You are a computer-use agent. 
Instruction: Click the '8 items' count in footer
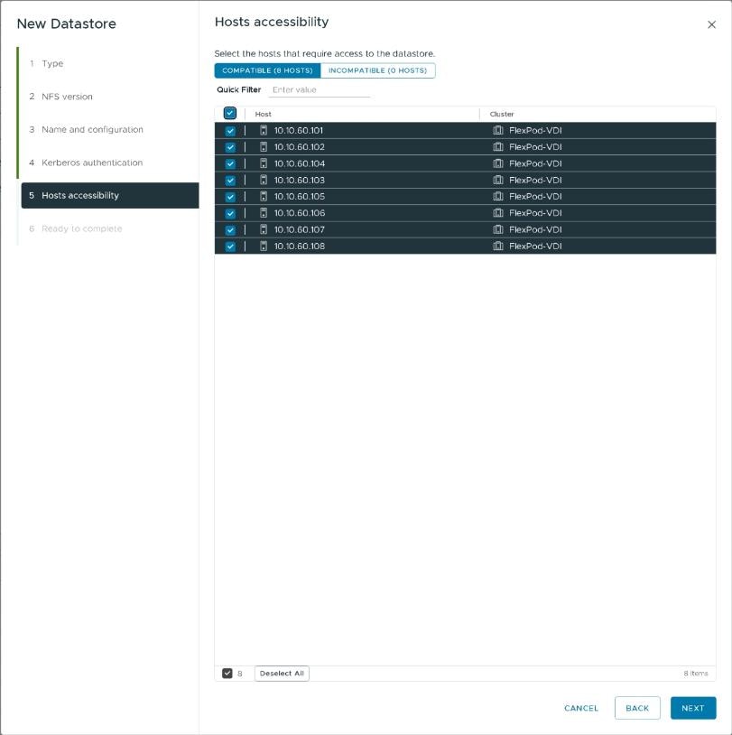click(x=696, y=673)
